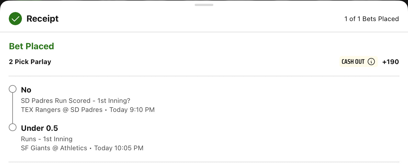Open the 2 Pick Parlay title
408x165 pixels.
coord(30,62)
